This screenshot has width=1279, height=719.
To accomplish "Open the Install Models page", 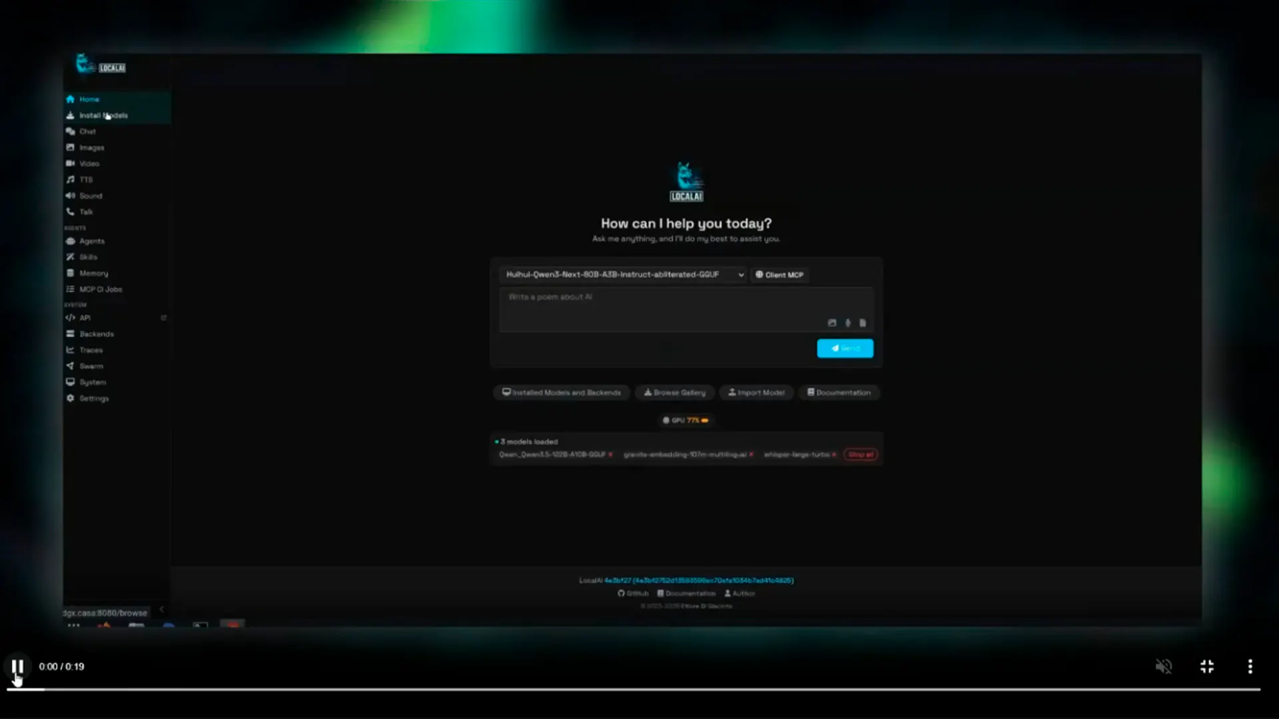I will coord(117,115).
